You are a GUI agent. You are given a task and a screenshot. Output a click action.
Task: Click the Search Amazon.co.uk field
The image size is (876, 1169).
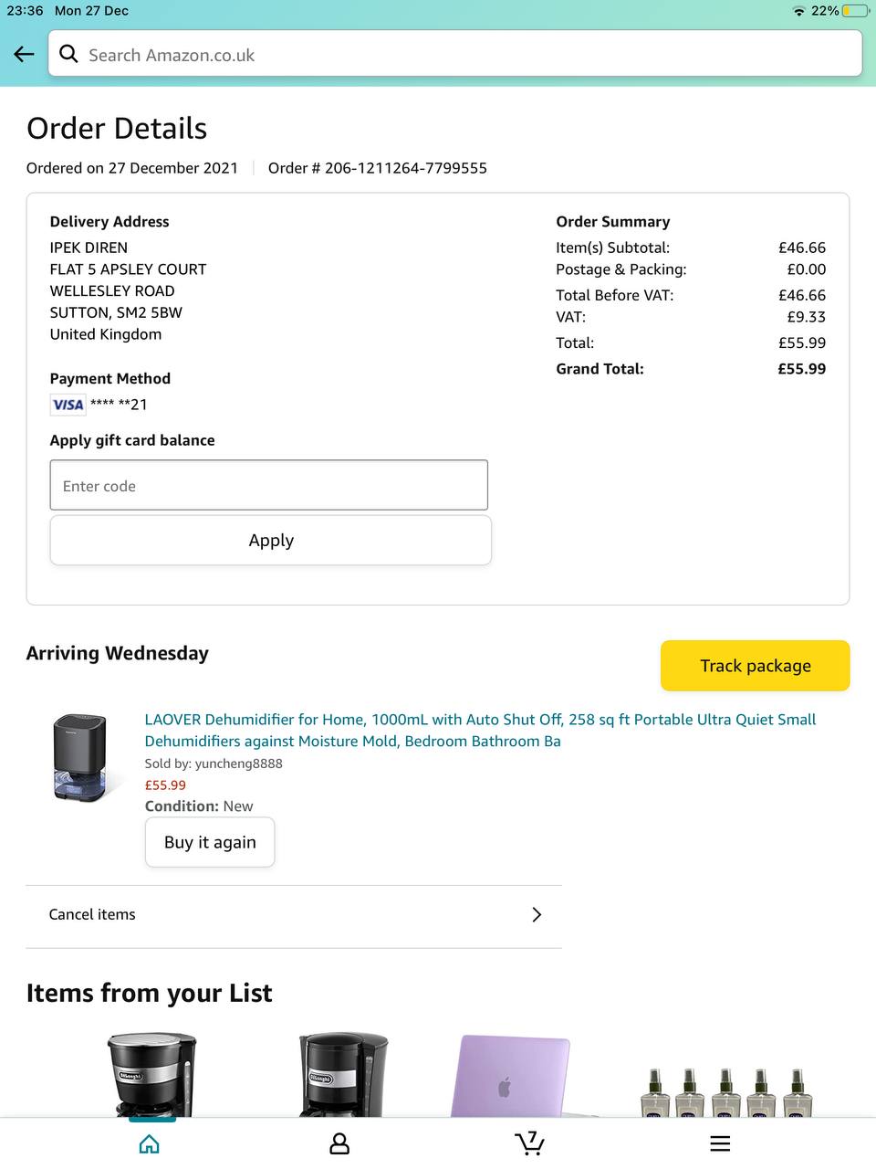point(465,55)
